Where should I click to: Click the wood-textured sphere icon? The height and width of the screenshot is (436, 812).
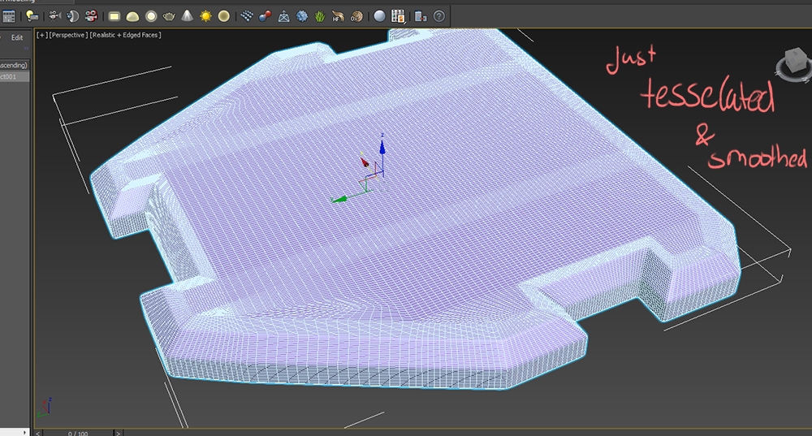click(356, 16)
